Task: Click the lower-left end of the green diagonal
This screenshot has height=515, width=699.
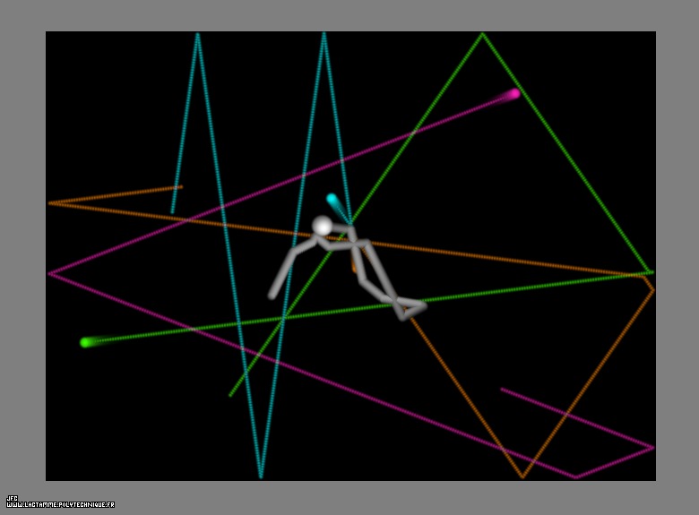Action: pos(230,395)
